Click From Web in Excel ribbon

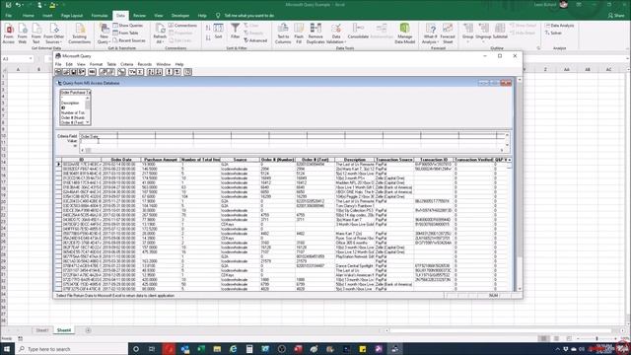click(22, 34)
